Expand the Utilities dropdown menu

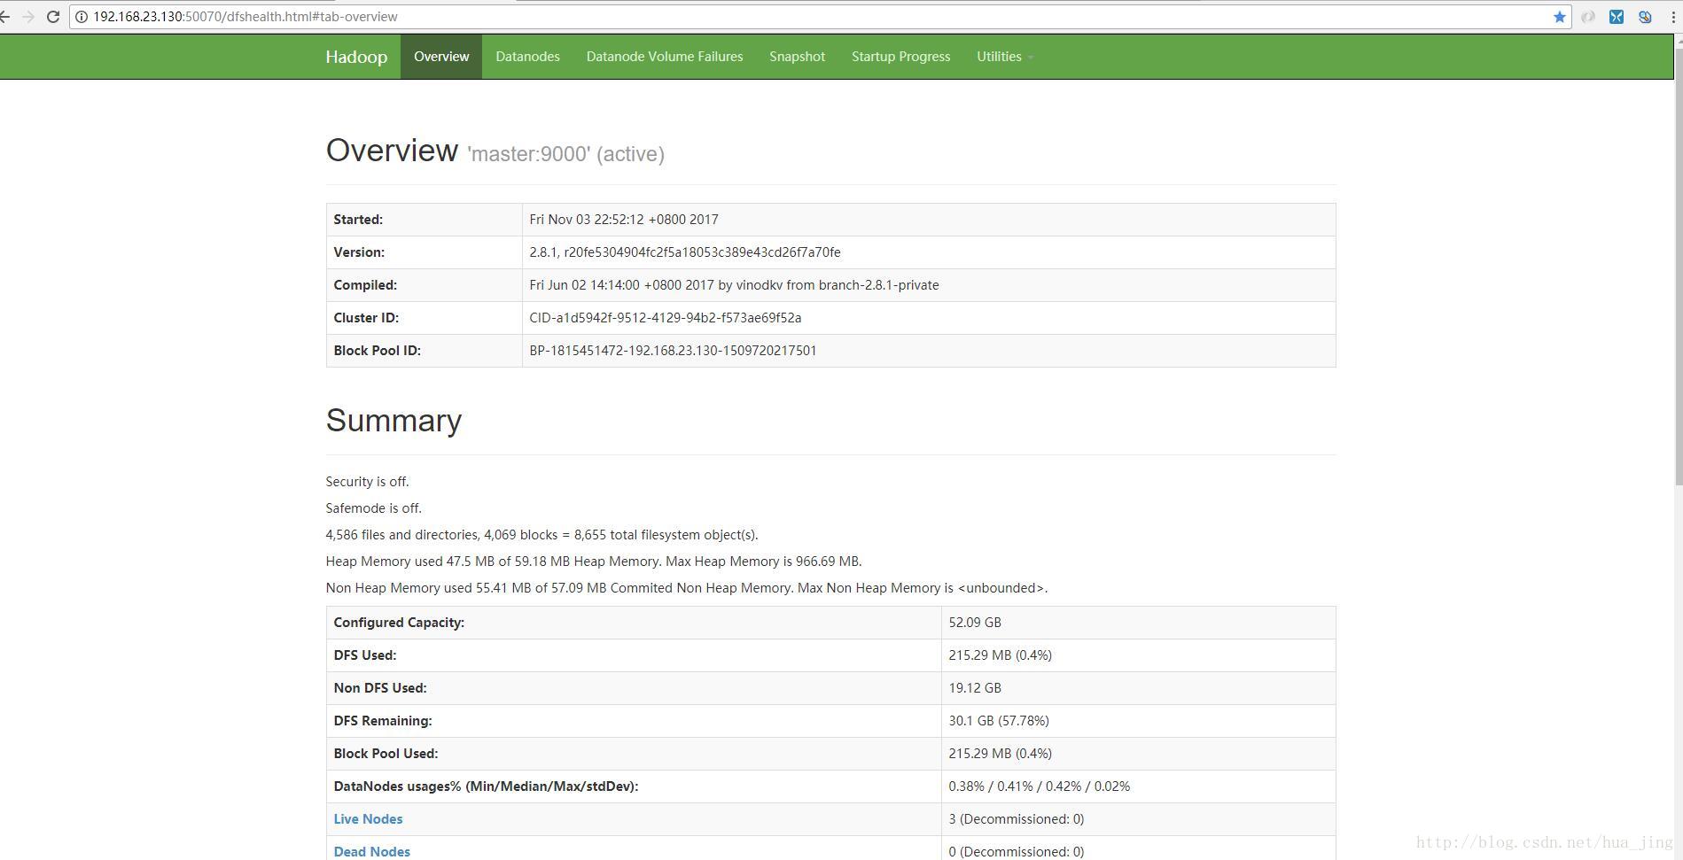tap(1005, 57)
